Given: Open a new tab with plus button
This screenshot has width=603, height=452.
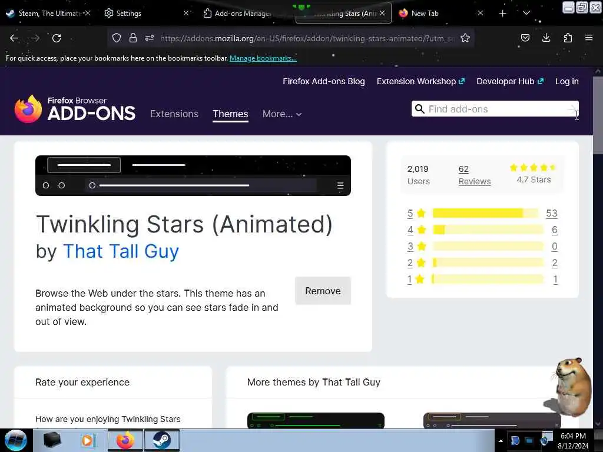Looking at the screenshot, I should point(503,14).
